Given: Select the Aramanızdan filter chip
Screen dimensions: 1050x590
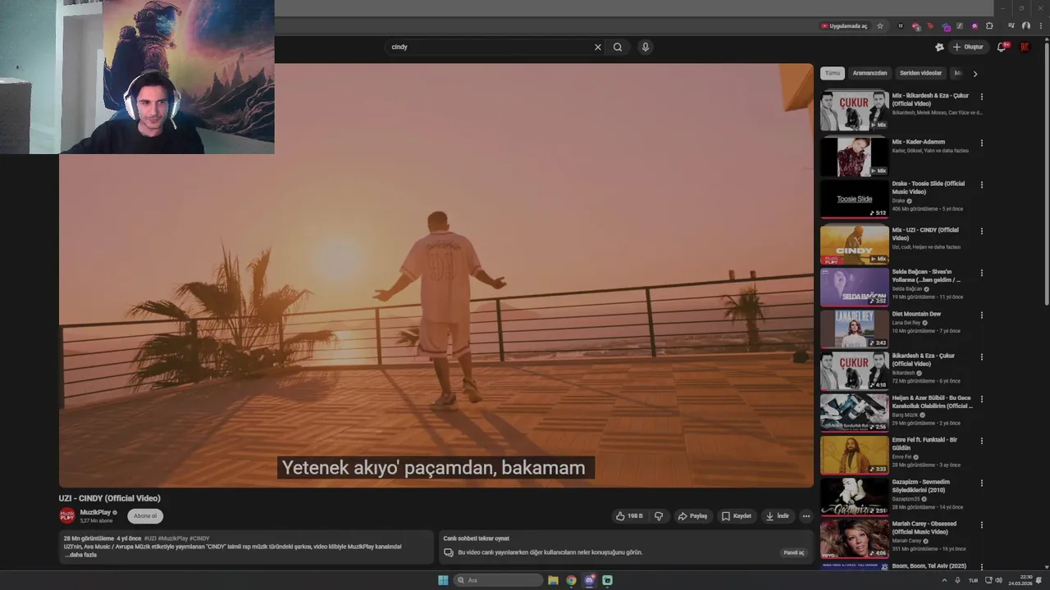Looking at the screenshot, I should point(870,73).
